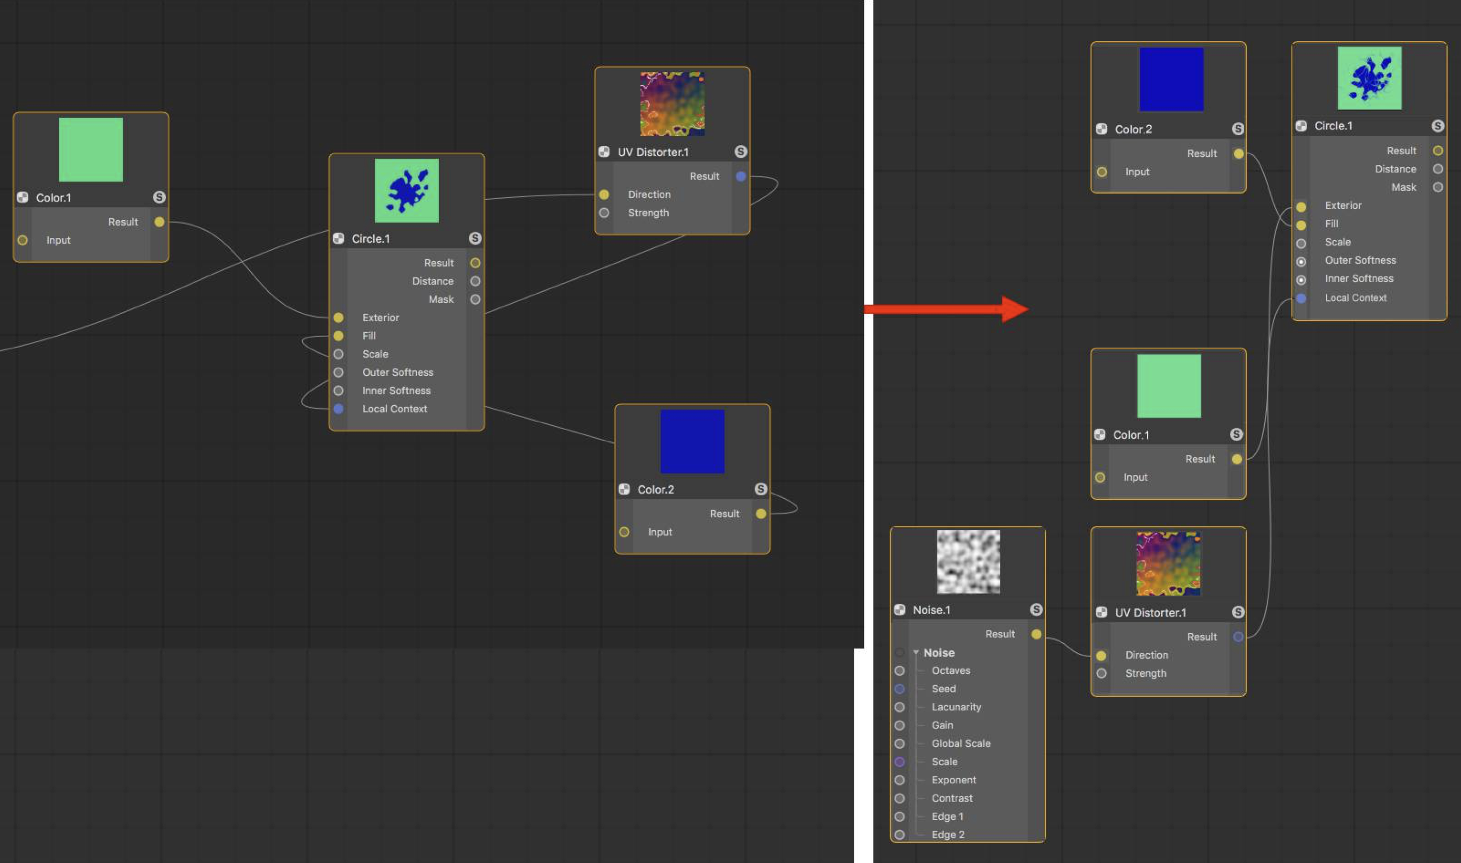1461x863 pixels.
Task: Toggle solo S on right-graph UV Distorter.1
Action: [x=1237, y=612]
